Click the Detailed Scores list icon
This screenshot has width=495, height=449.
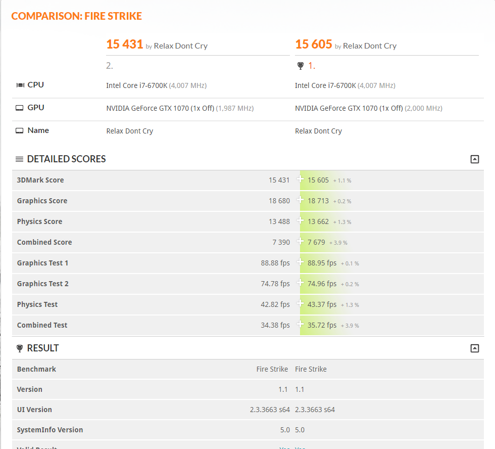[x=20, y=159]
